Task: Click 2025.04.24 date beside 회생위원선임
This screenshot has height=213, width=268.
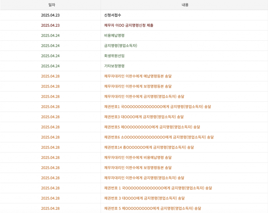Action: pyautogui.click(x=50, y=56)
